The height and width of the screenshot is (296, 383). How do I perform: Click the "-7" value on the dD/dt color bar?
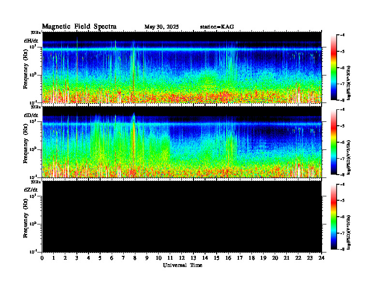pyautogui.click(x=342, y=159)
